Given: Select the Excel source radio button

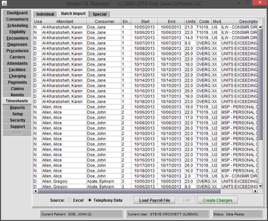Looking at the screenshot, I should coord(69,200).
